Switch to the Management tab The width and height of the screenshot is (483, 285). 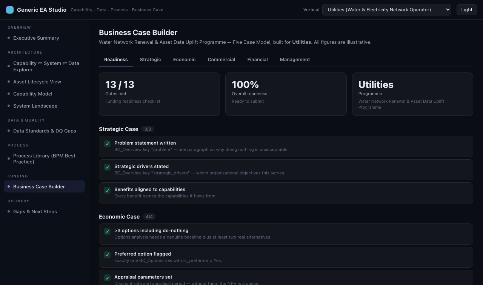[x=295, y=60]
